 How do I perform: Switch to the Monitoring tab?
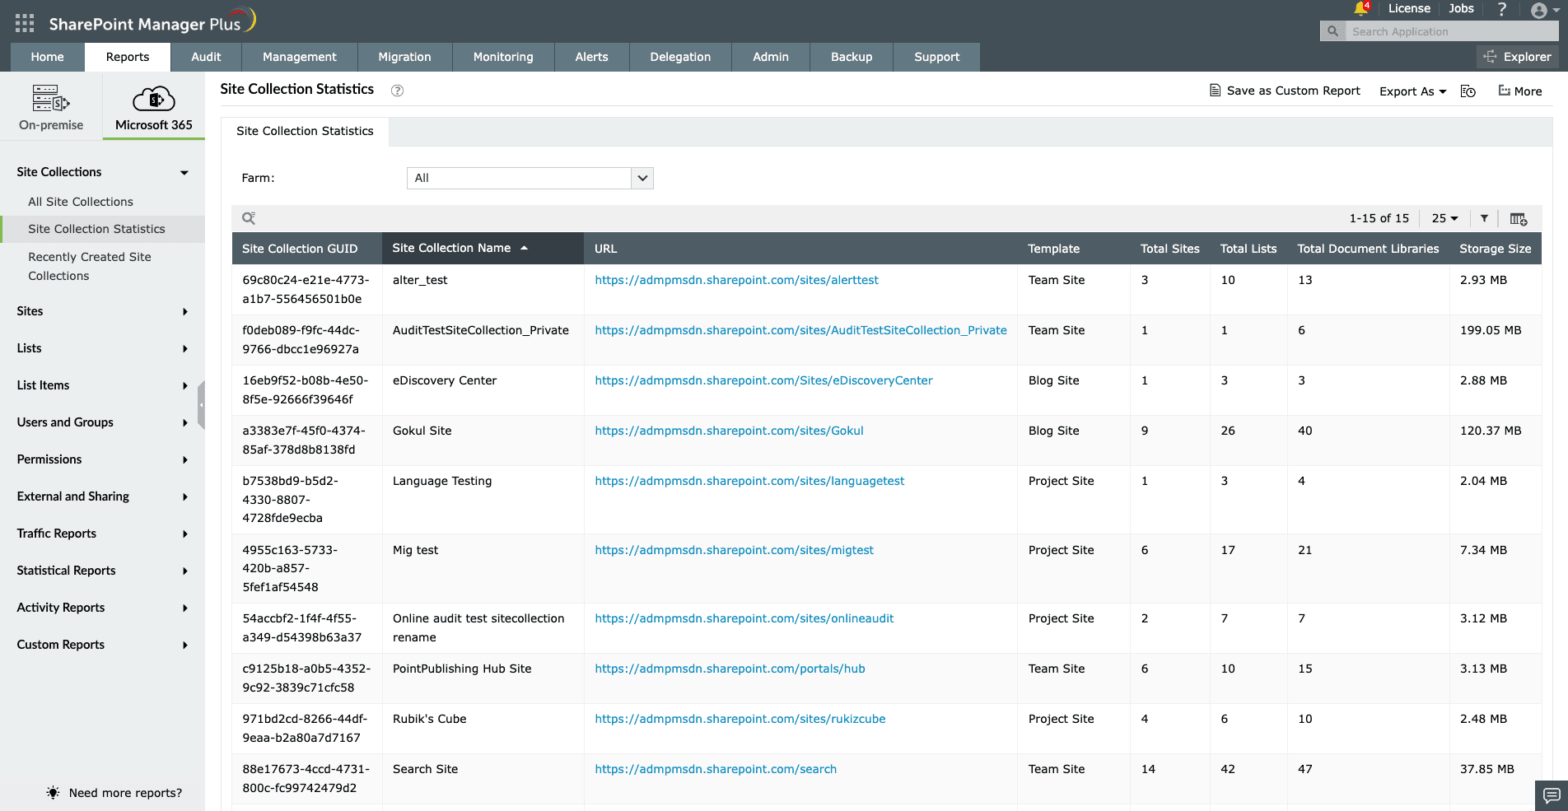point(503,57)
